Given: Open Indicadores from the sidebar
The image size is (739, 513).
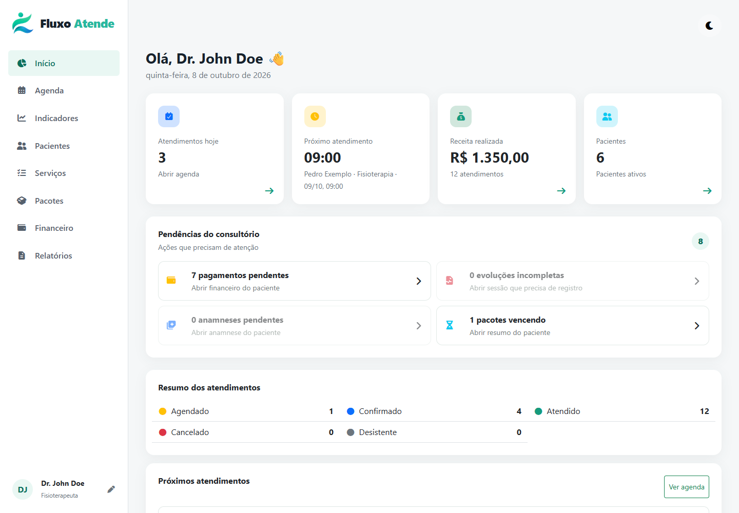Looking at the screenshot, I should pos(64,118).
